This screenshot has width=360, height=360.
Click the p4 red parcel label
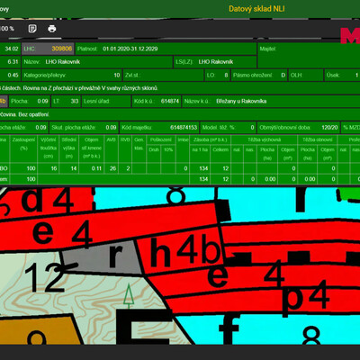(x=305, y=298)
